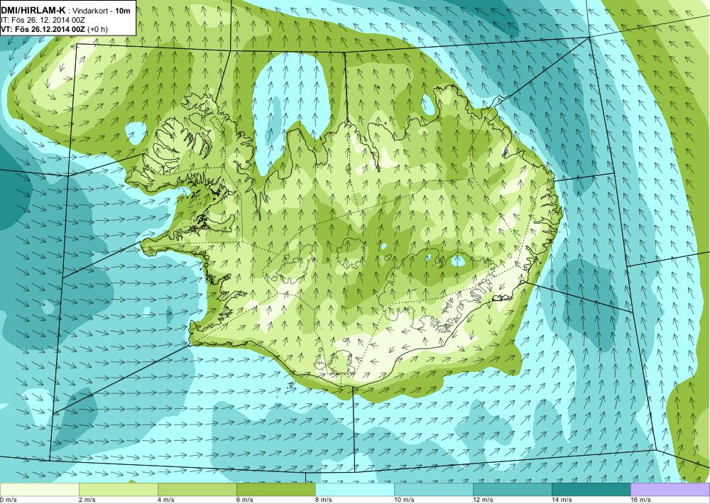Click the 8-10 m/s light cyan swatch
The image size is (710, 504).
pos(355,489)
